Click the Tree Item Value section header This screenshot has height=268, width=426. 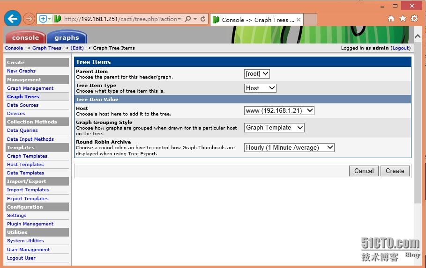[x=243, y=99]
